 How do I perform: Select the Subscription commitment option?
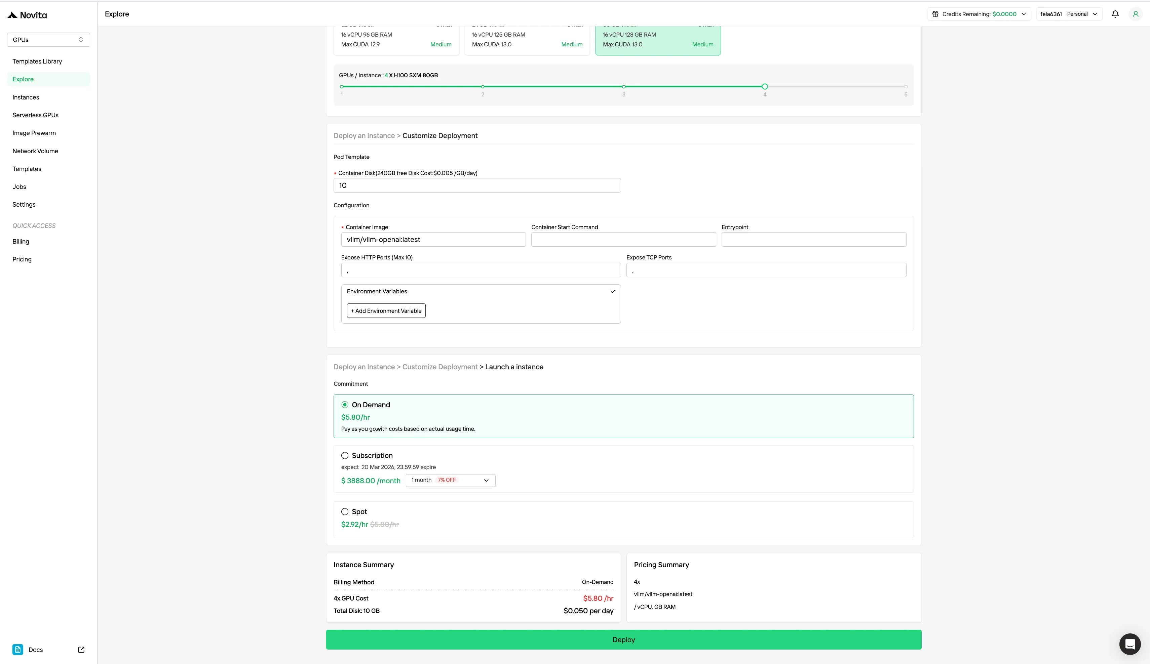tap(345, 456)
